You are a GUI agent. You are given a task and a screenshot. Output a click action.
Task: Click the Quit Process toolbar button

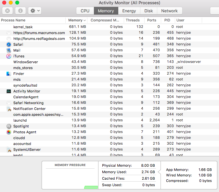pyautogui.click(x=7, y=11)
